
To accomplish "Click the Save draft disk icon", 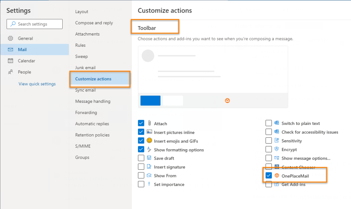I will (x=149, y=158).
